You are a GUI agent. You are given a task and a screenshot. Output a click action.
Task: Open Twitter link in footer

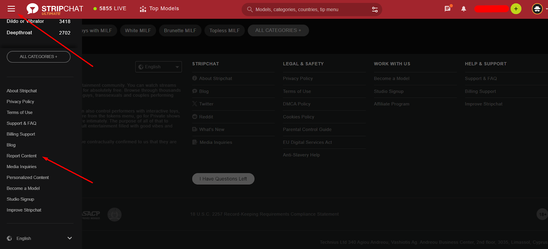pyautogui.click(x=206, y=104)
